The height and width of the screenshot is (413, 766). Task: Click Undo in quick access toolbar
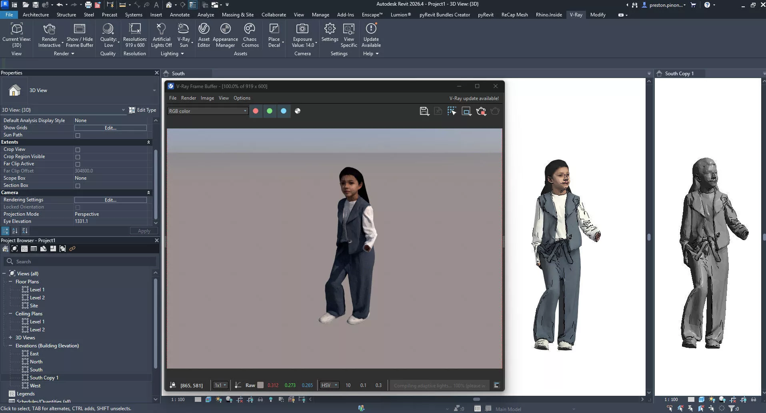click(60, 5)
